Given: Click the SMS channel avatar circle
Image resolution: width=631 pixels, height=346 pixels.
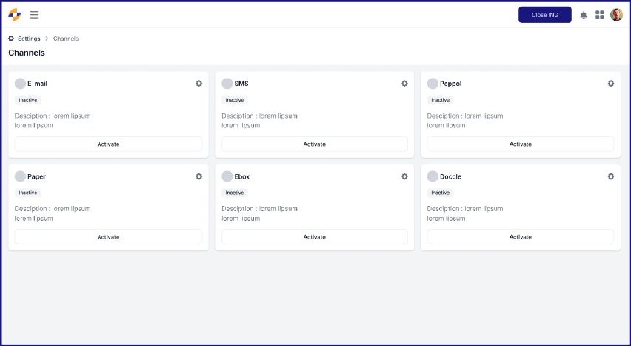Looking at the screenshot, I should pos(227,84).
